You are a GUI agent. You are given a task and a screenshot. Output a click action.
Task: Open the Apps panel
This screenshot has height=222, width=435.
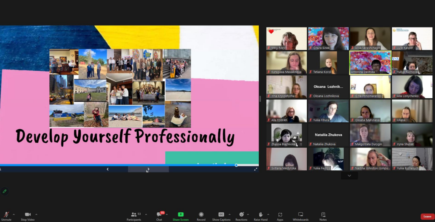pyautogui.click(x=280, y=214)
